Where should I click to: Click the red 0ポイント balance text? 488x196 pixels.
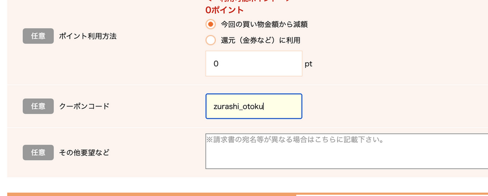pyautogui.click(x=224, y=10)
